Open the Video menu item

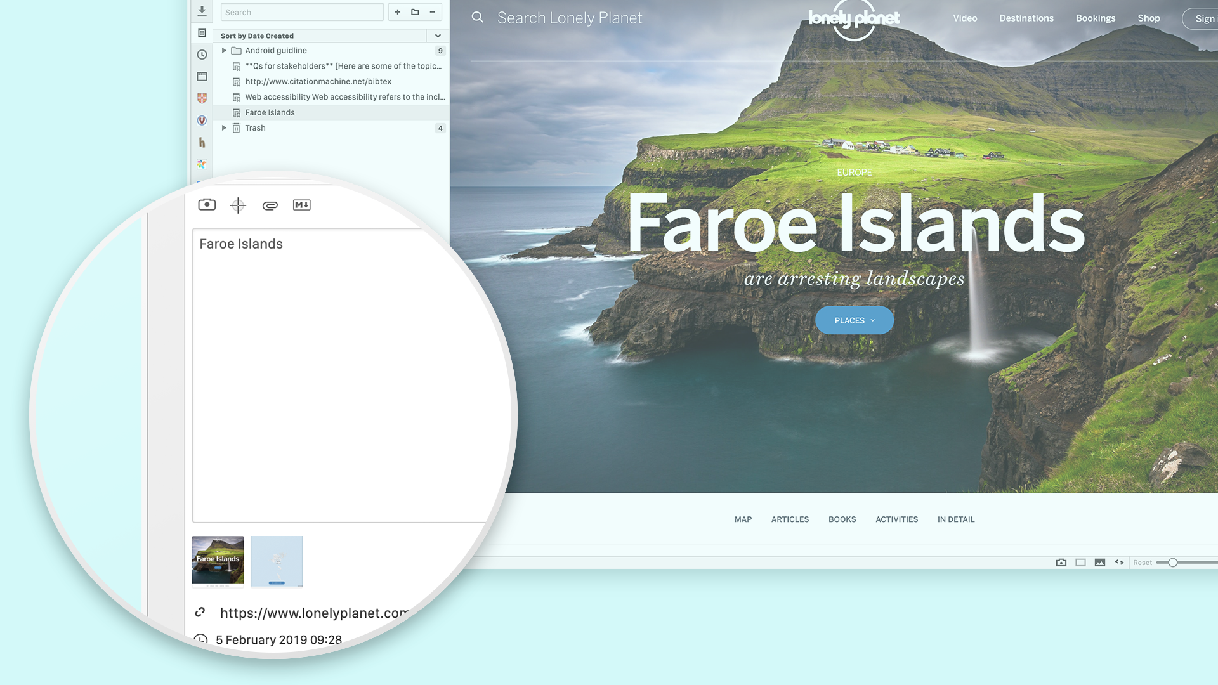pyautogui.click(x=965, y=18)
